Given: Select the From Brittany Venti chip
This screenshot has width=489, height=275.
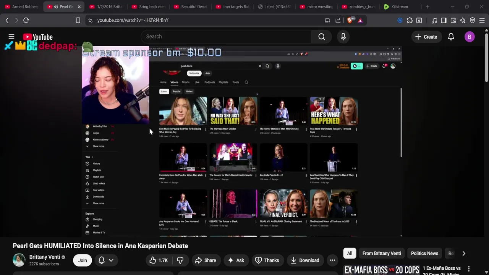Looking at the screenshot, I should coord(382,253).
